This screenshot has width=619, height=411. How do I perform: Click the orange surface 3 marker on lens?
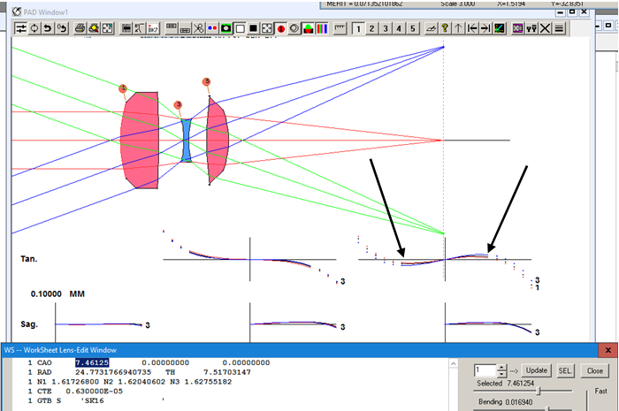(178, 104)
